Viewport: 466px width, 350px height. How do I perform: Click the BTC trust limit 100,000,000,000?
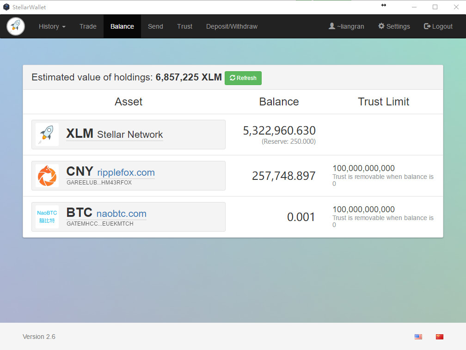coord(363,209)
